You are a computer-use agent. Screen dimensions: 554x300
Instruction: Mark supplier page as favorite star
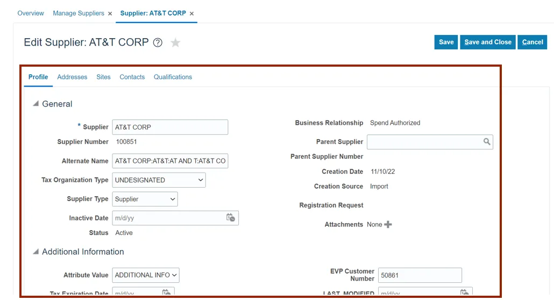tap(175, 43)
